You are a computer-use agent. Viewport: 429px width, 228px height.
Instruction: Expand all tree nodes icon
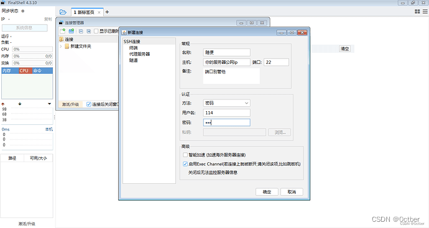[x=89, y=32]
